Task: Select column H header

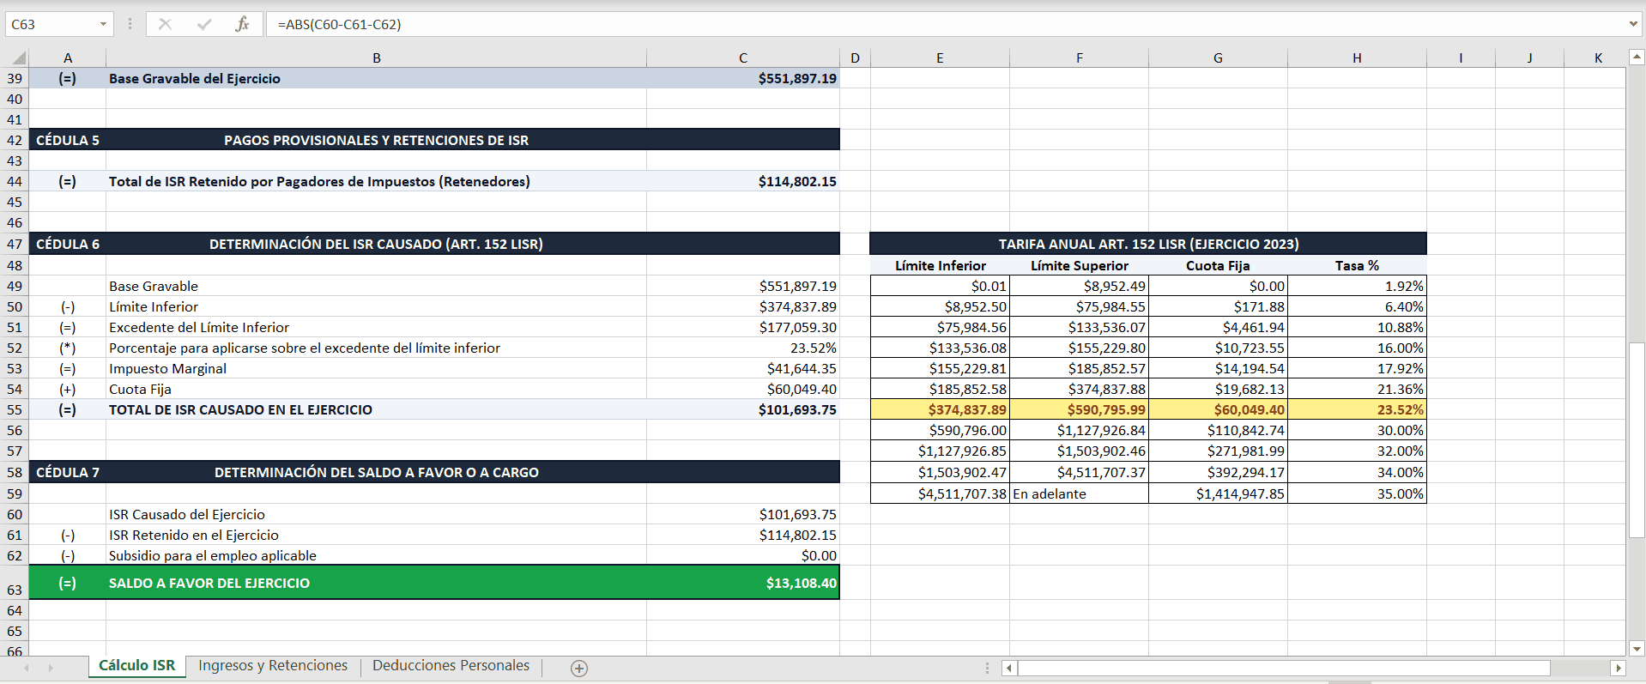Action: pyautogui.click(x=1357, y=58)
